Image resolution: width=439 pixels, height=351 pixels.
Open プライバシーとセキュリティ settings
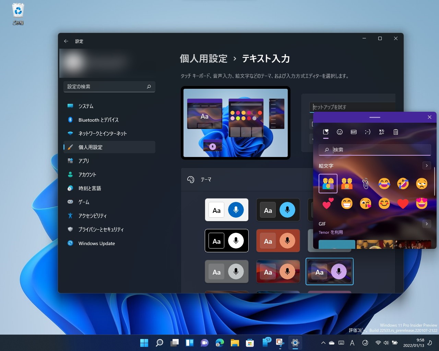pyautogui.click(x=109, y=229)
